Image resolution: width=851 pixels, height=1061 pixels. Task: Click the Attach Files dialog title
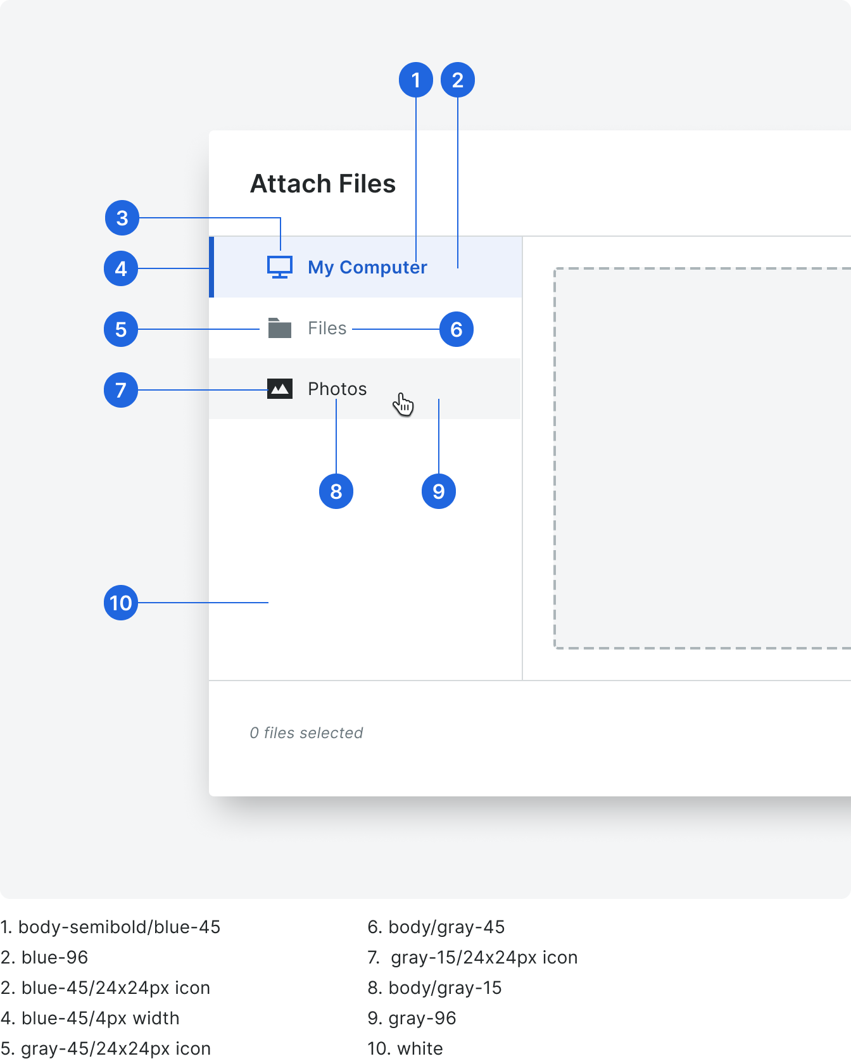(323, 184)
